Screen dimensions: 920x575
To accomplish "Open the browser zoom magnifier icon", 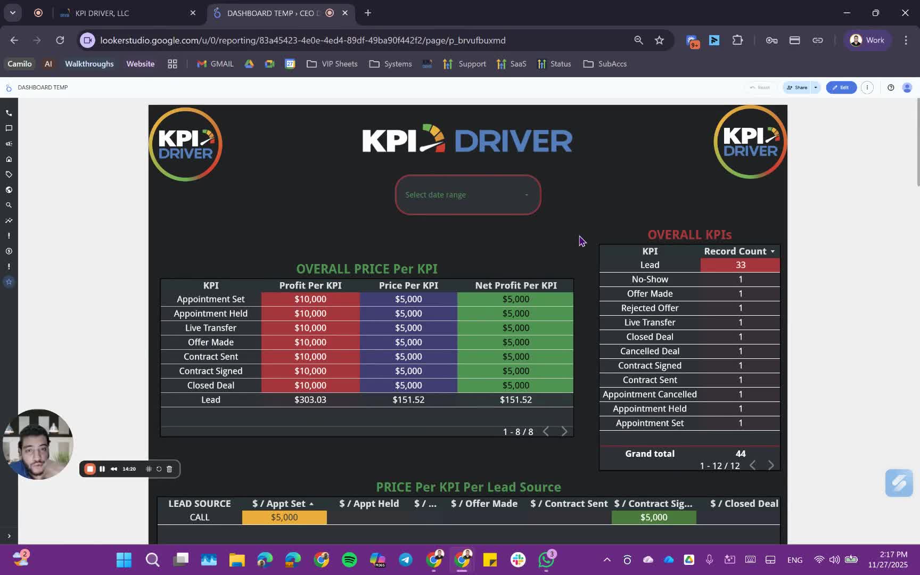I will coord(638,40).
